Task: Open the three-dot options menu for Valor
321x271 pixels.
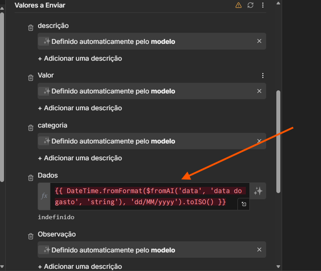Action: pos(263,76)
